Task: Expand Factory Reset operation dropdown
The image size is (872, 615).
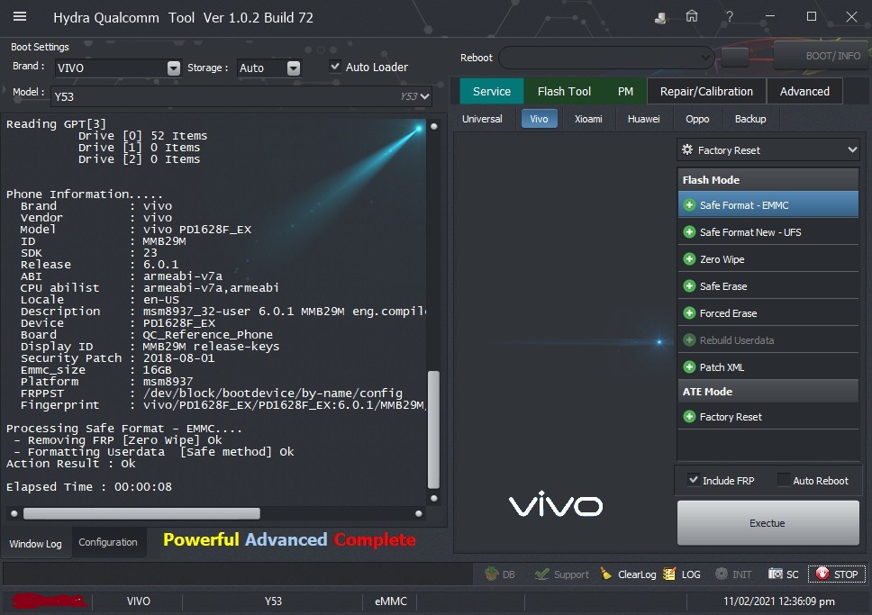Action: [768, 150]
